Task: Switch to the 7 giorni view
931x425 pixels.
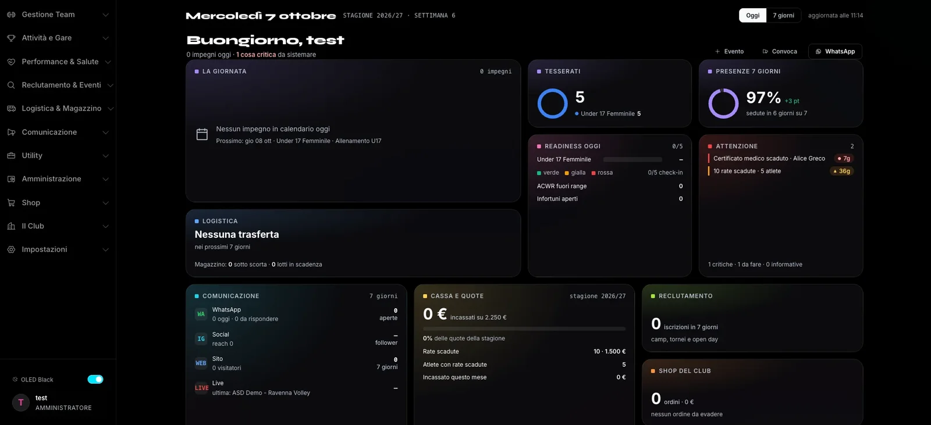Action: click(x=783, y=15)
